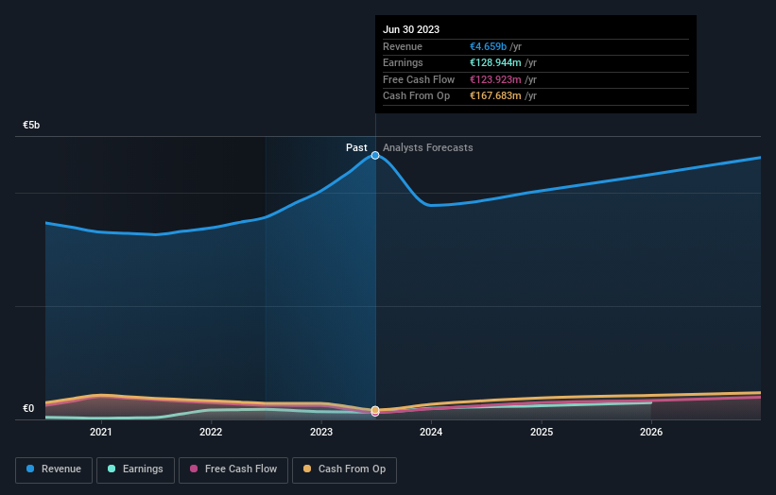Click the Free Cash Flow tooltip row label
Viewport: 776px width, 495px height.
tap(419, 79)
